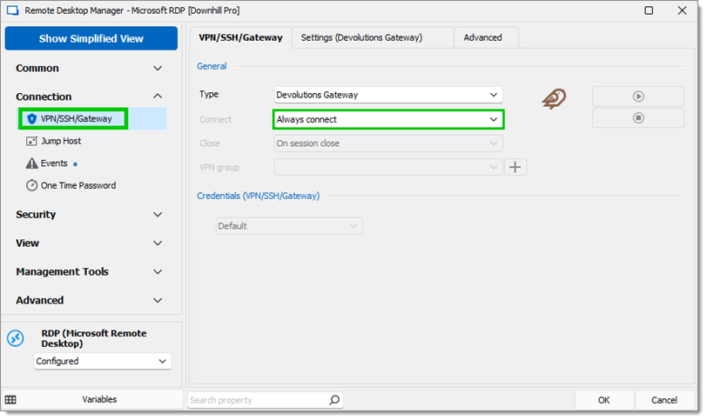707x420 pixels.
Task: Click the RDP Microsoft Remote Desktop icon
Action: coord(16,338)
